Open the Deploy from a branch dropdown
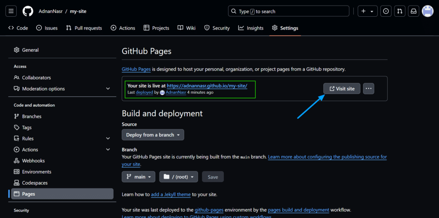The width and height of the screenshot is (439, 218). click(153, 134)
